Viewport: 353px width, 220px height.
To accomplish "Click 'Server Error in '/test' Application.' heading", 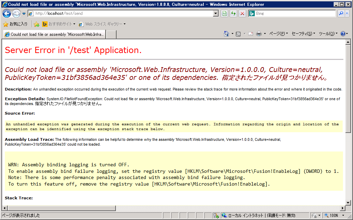I will [x=73, y=50].
